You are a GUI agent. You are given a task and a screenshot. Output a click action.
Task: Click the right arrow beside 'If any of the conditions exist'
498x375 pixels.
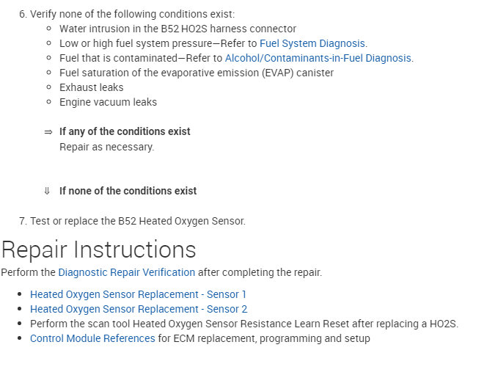[x=48, y=132]
